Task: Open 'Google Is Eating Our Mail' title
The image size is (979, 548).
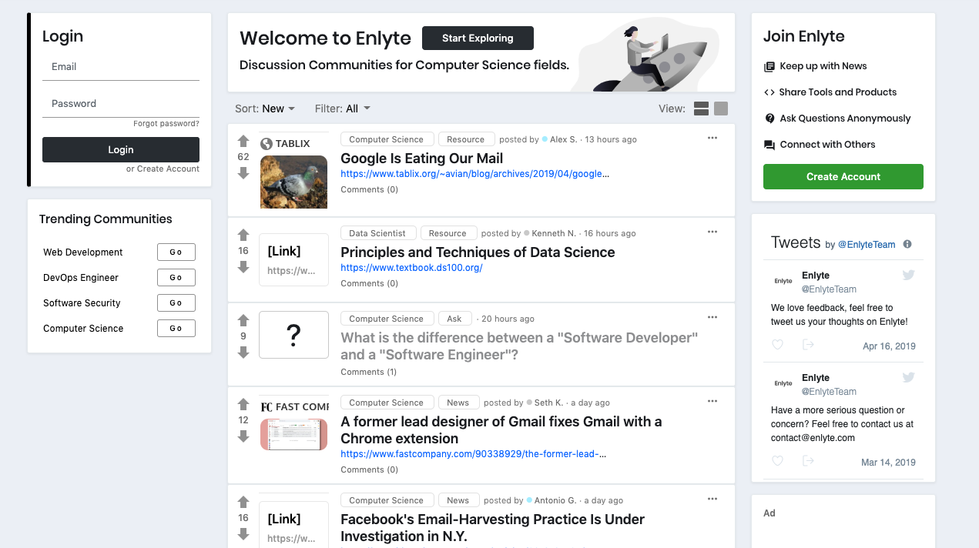Action: 422,159
